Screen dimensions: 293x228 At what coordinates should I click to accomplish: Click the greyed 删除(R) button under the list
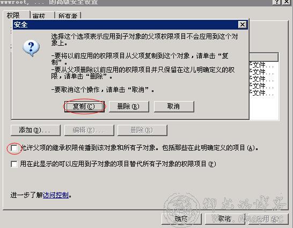(x=142, y=130)
